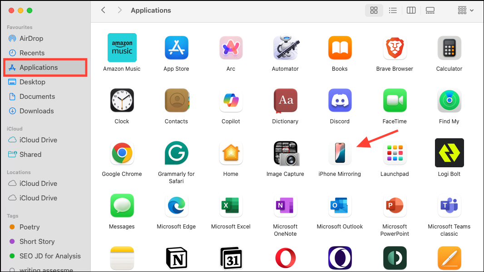The image size is (484, 272).
Task: Open the App Store icon
Action: click(x=176, y=48)
